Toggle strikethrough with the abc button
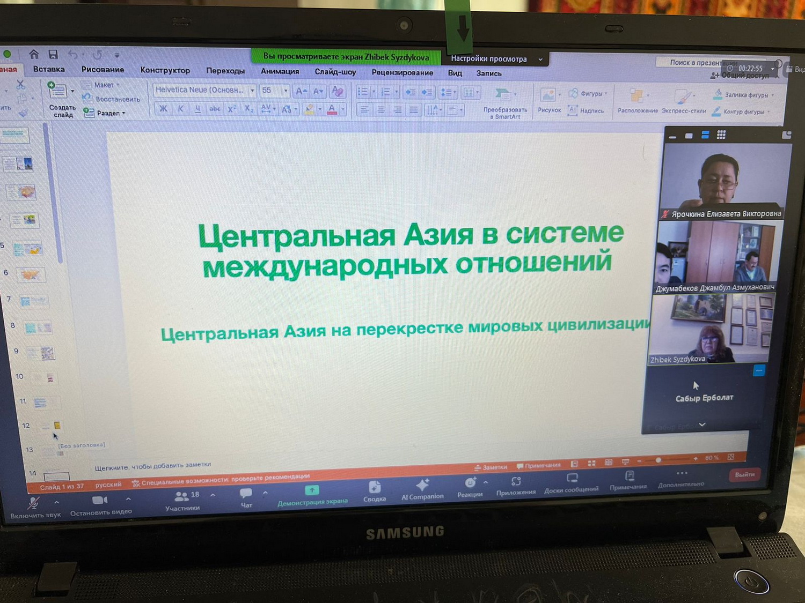805x603 pixels. [x=215, y=109]
